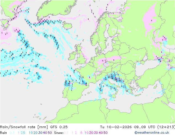This screenshot has height=135, width=175.
Task: Select the snow legend value 30
Action: tap(96, 133)
